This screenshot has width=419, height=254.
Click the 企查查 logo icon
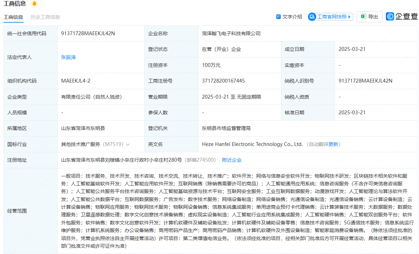pos(390,17)
